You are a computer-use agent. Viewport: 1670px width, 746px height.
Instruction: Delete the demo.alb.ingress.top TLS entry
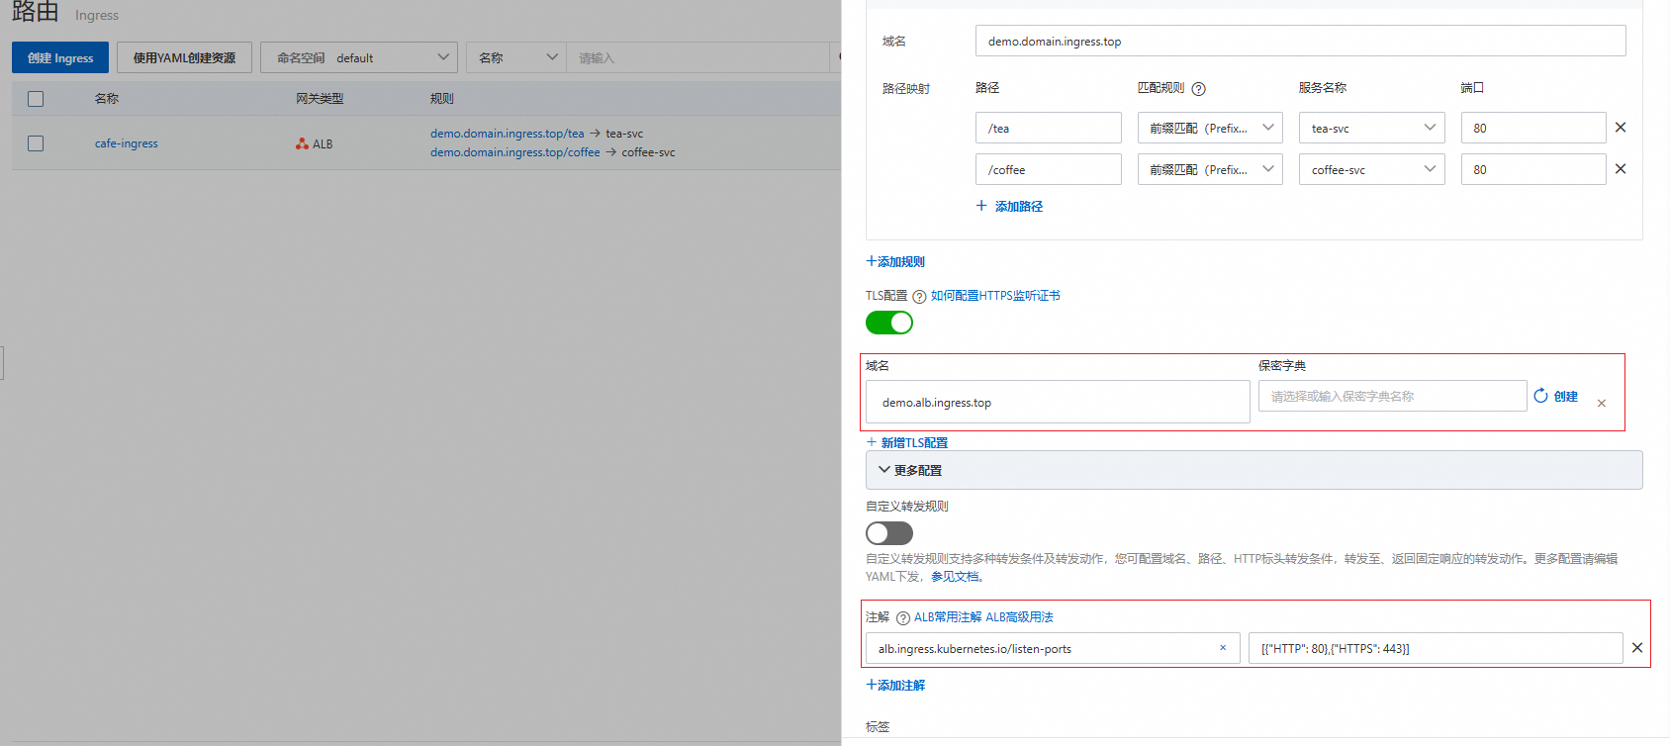(x=1602, y=404)
